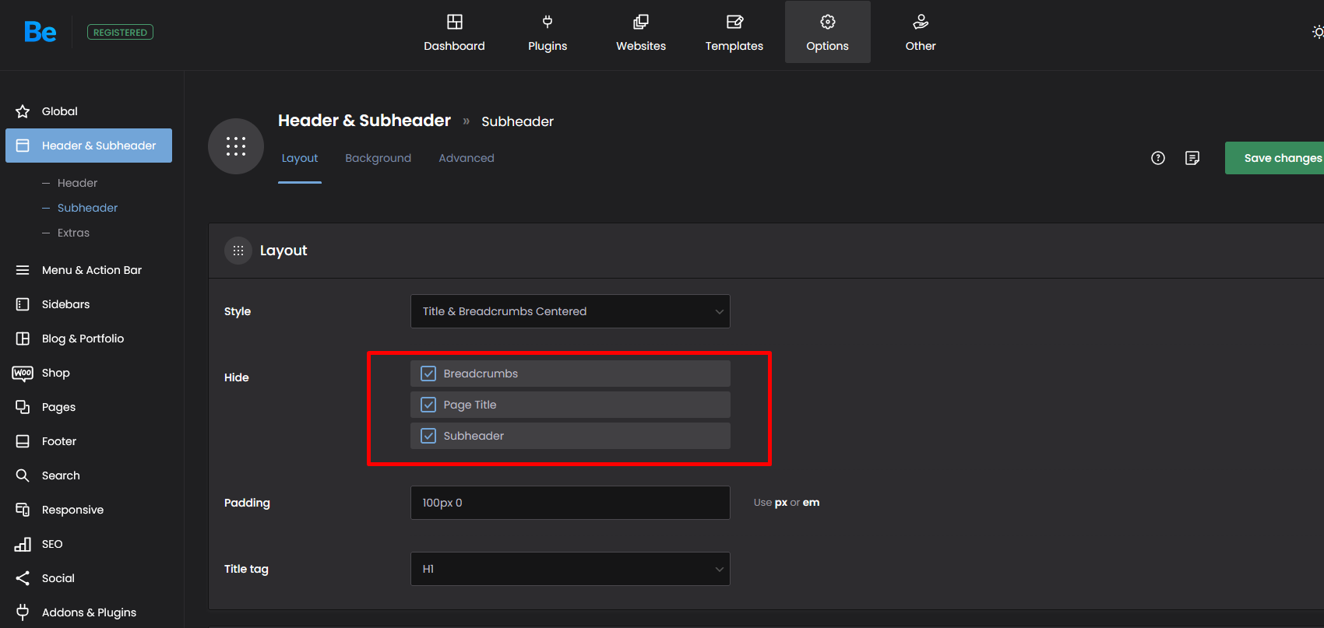Select Extras submenu item
Image resolution: width=1324 pixels, height=628 pixels.
pos(73,233)
